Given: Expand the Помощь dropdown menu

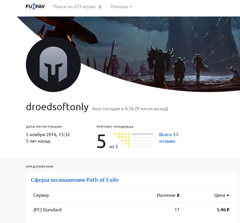Looking at the screenshot, I should [x=121, y=7].
